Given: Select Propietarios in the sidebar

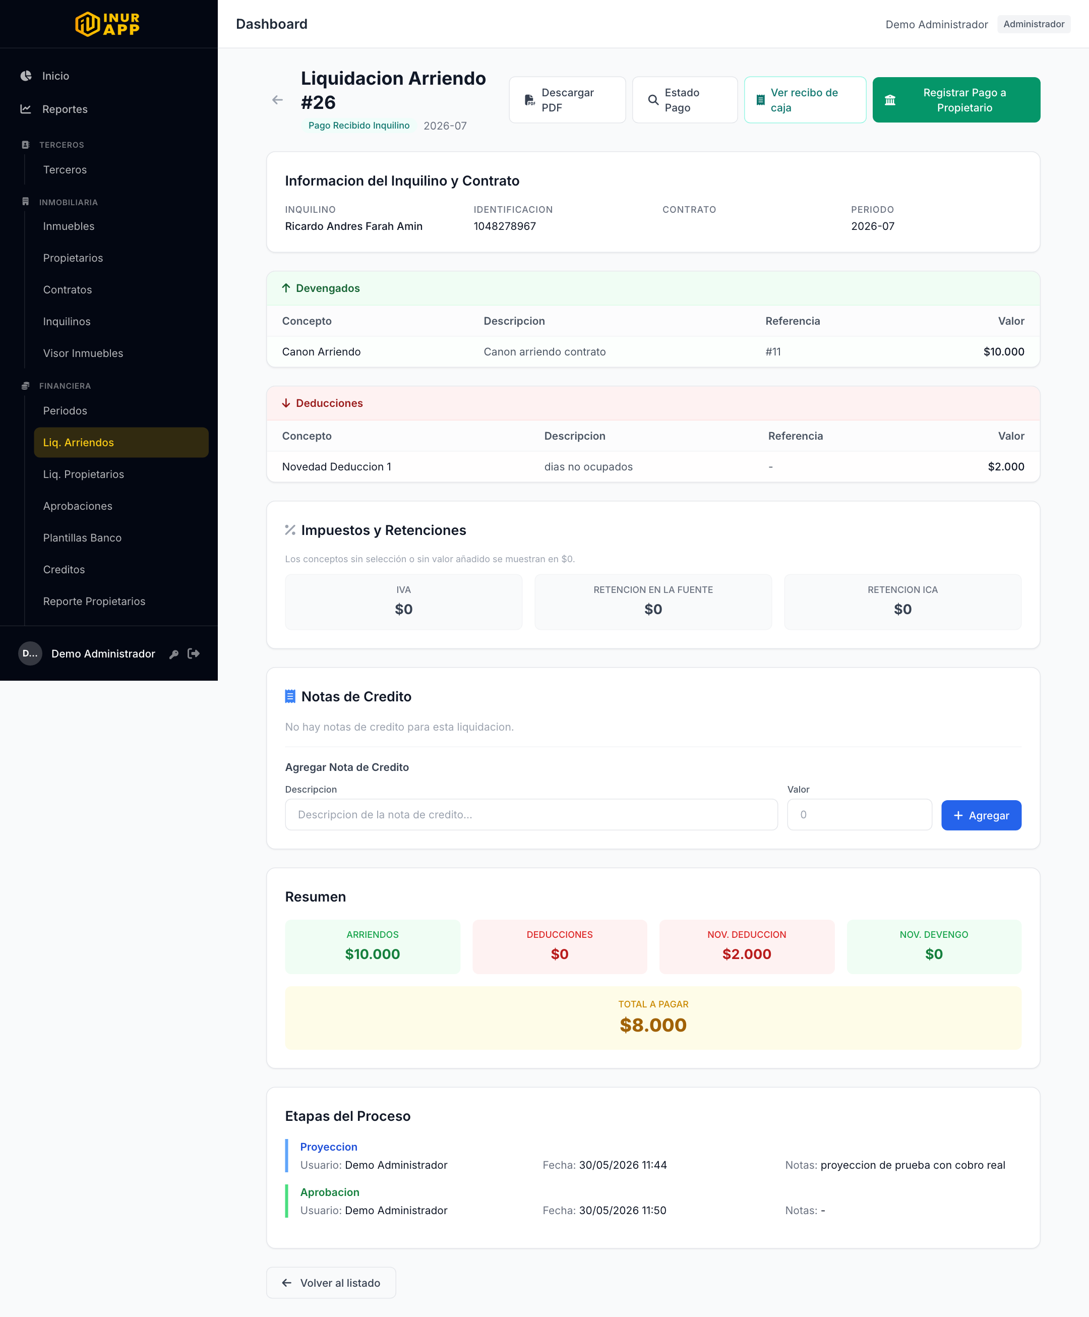Looking at the screenshot, I should click(x=121, y=258).
